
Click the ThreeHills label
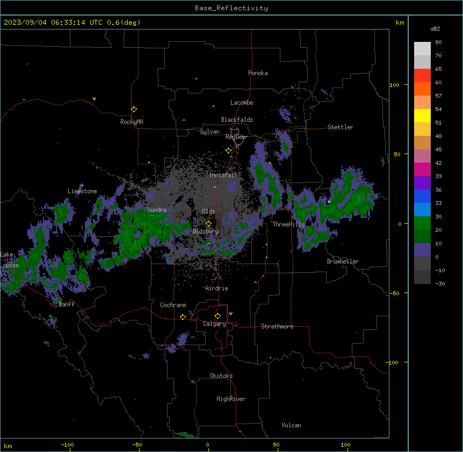pos(288,224)
